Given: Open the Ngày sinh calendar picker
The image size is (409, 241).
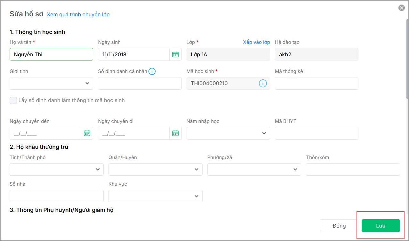Looking at the screenshot, I should [x=175, y=54].
